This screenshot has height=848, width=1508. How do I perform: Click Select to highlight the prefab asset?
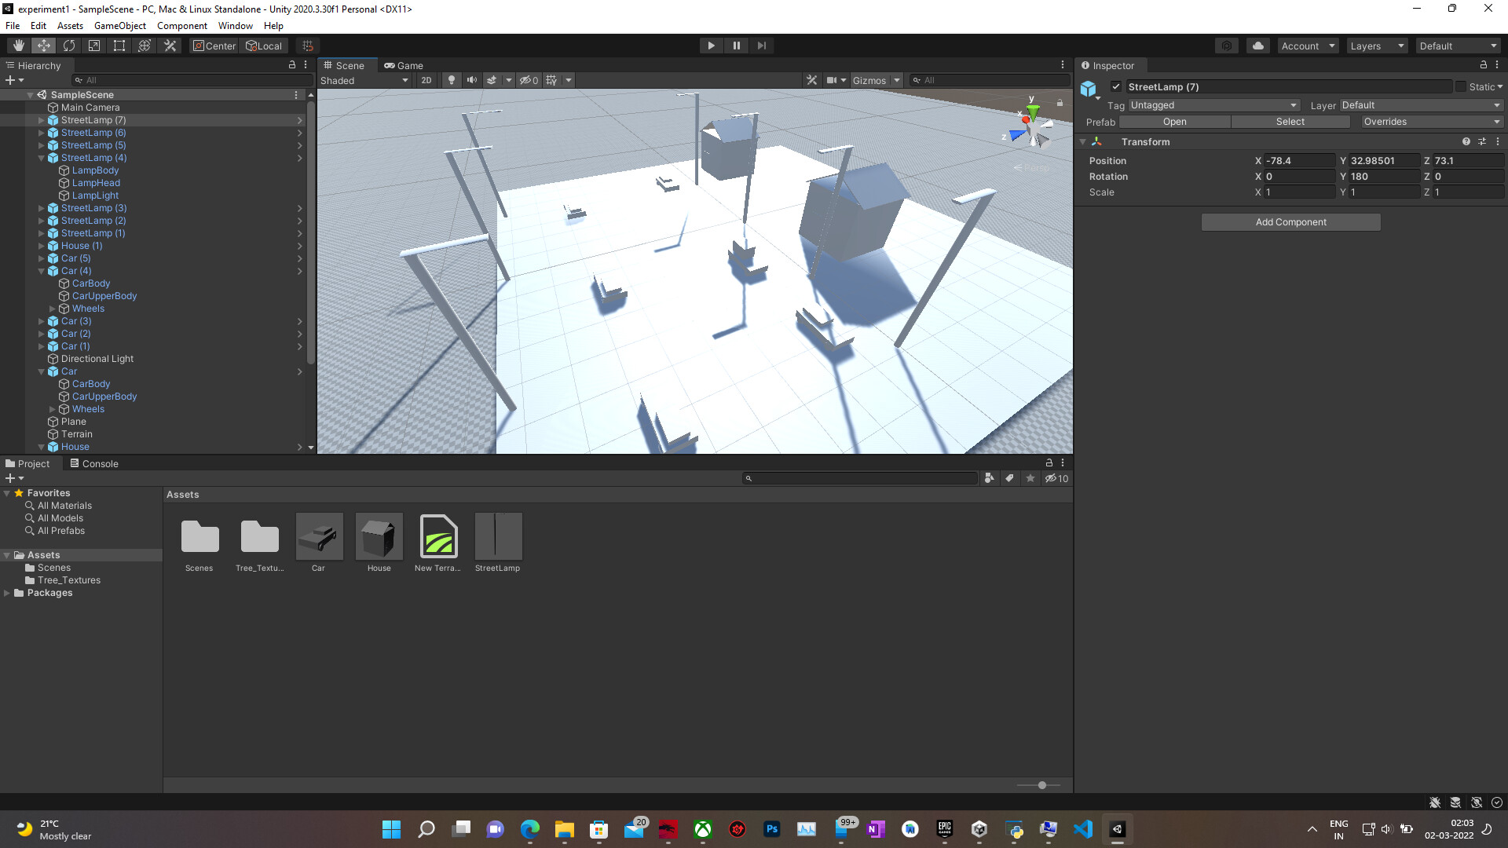1290,122
